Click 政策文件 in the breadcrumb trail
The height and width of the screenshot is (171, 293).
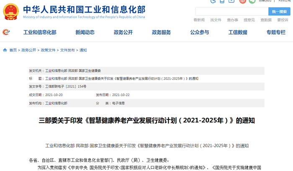pos(48,50)
